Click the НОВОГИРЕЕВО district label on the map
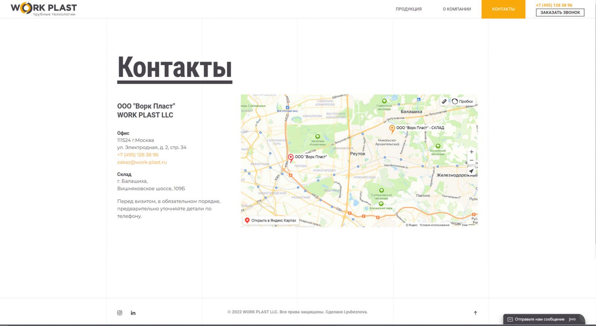 [x=324, y=171]
